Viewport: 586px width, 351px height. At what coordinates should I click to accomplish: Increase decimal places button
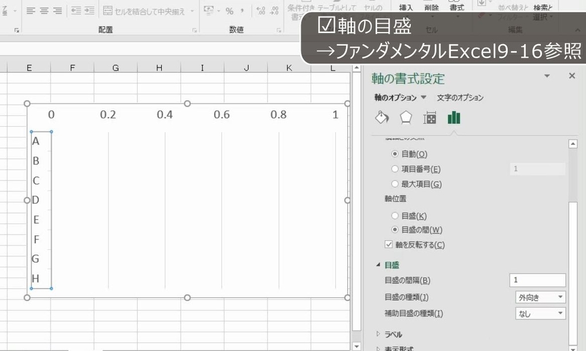point(260,11)
